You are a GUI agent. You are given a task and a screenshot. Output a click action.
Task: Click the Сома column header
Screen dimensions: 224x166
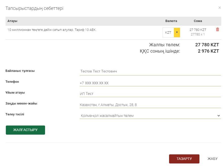(198, 21)
